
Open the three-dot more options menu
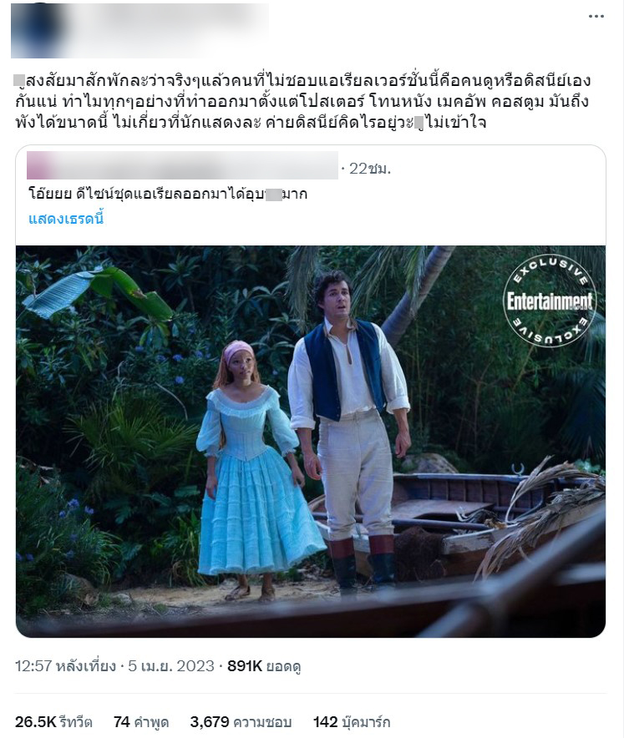click(x=596, y=17)
